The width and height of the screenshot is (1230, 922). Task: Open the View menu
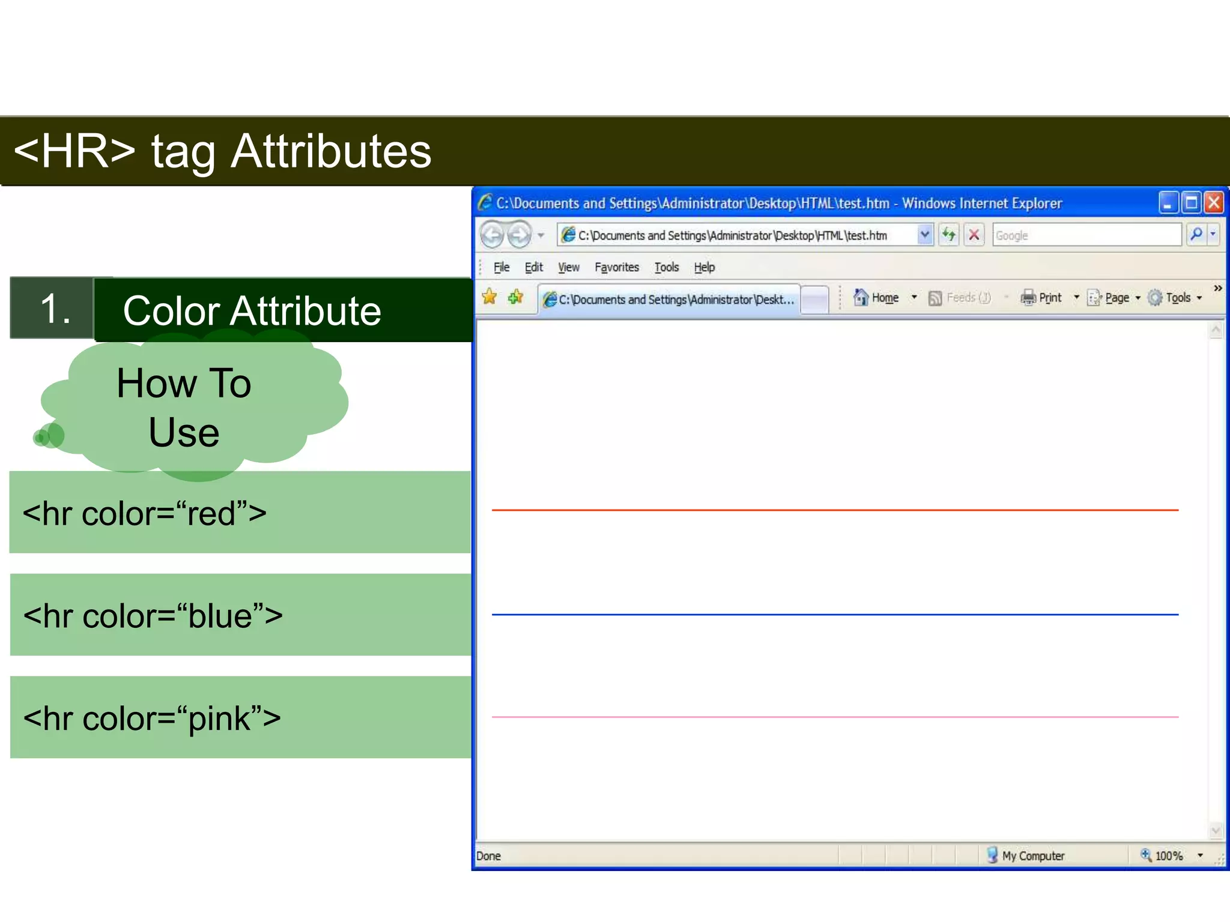pos(568,267)
